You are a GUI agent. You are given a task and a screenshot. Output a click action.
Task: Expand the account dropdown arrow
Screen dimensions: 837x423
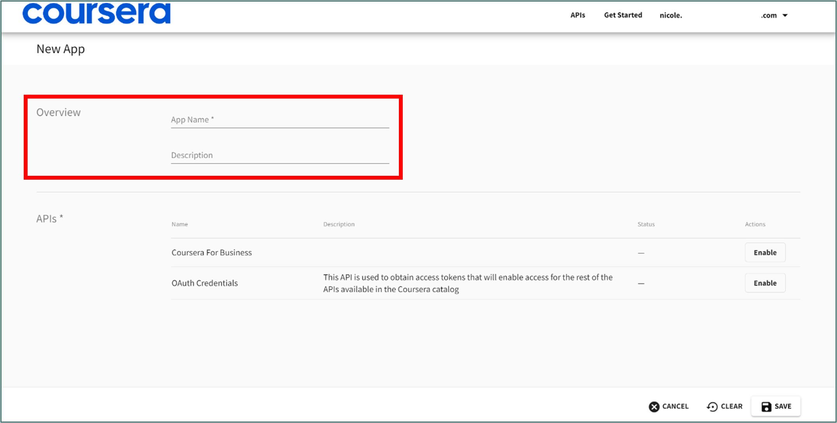[x=785, y=16]
